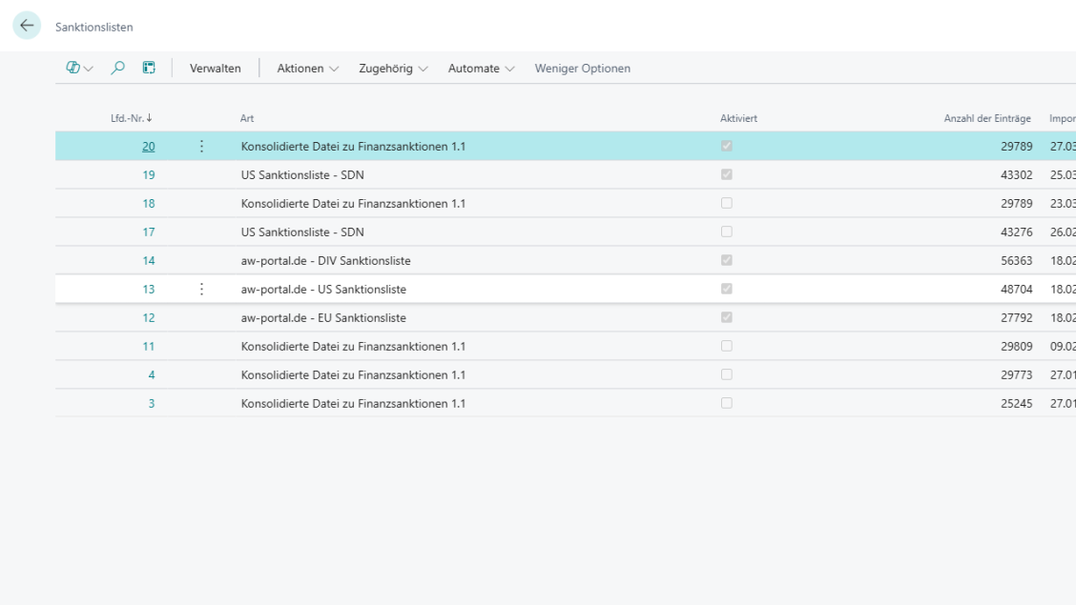Image resolution: width=1076 pixels, height=605 pixels.
Task: Click Anzahl der Einträge column header
Action: [x=986, y=118]
